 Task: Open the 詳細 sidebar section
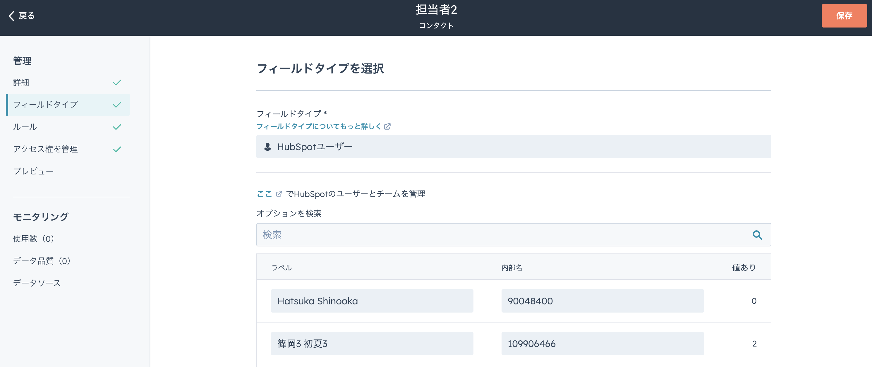[21, 82]
